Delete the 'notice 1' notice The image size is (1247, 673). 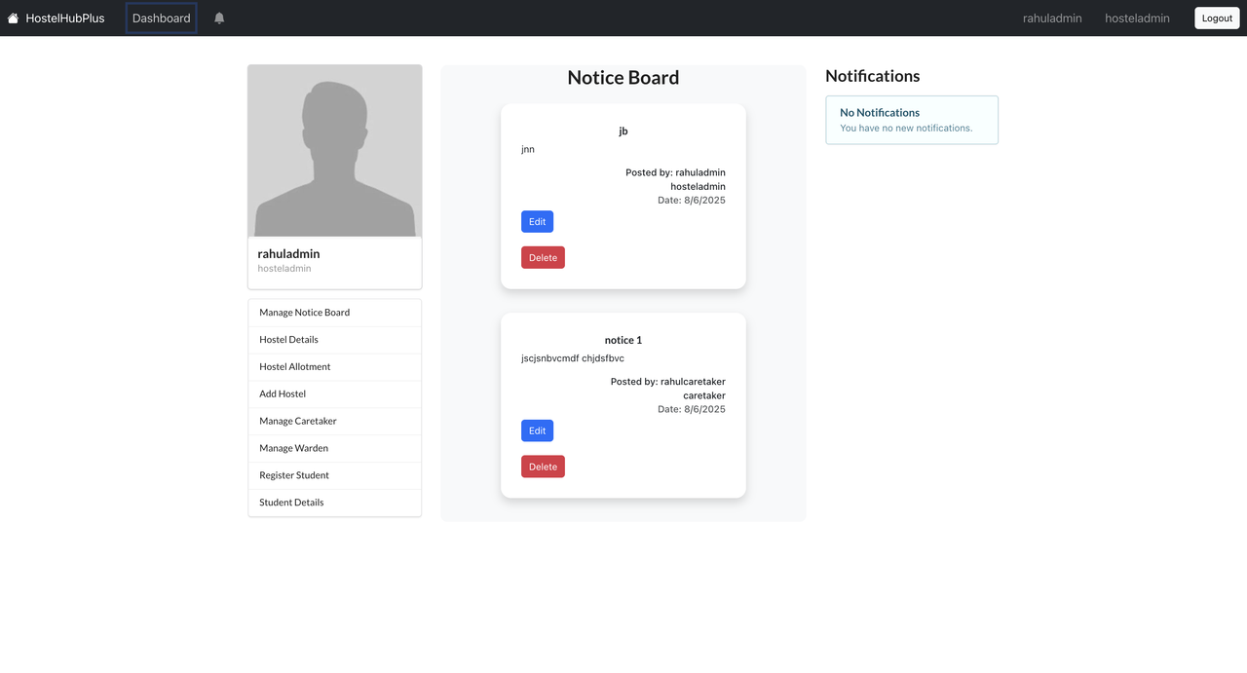[543, 467]
